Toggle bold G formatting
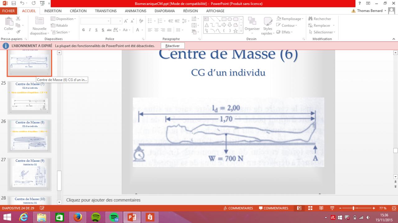The height and width of the screenshot is (223, 398). 84,30
